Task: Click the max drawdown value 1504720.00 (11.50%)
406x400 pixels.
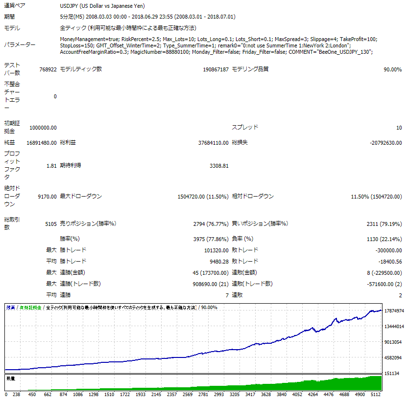Action: [203, 197]
